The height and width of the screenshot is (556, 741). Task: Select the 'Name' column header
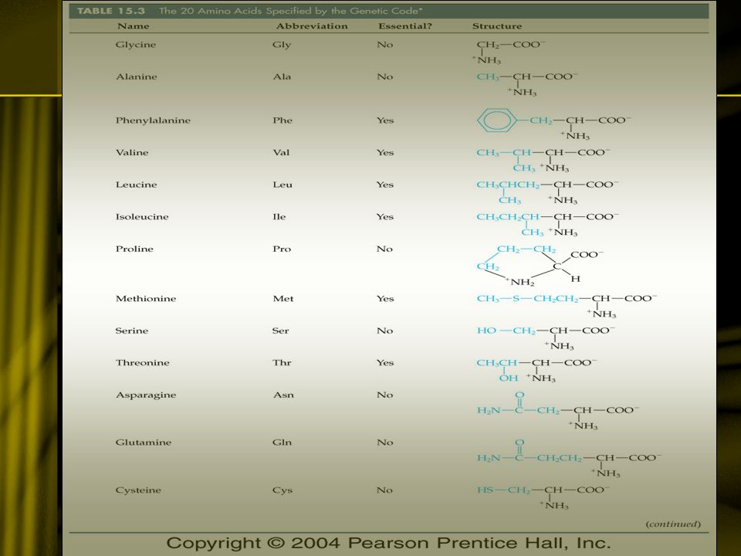[x=134, y=26]
